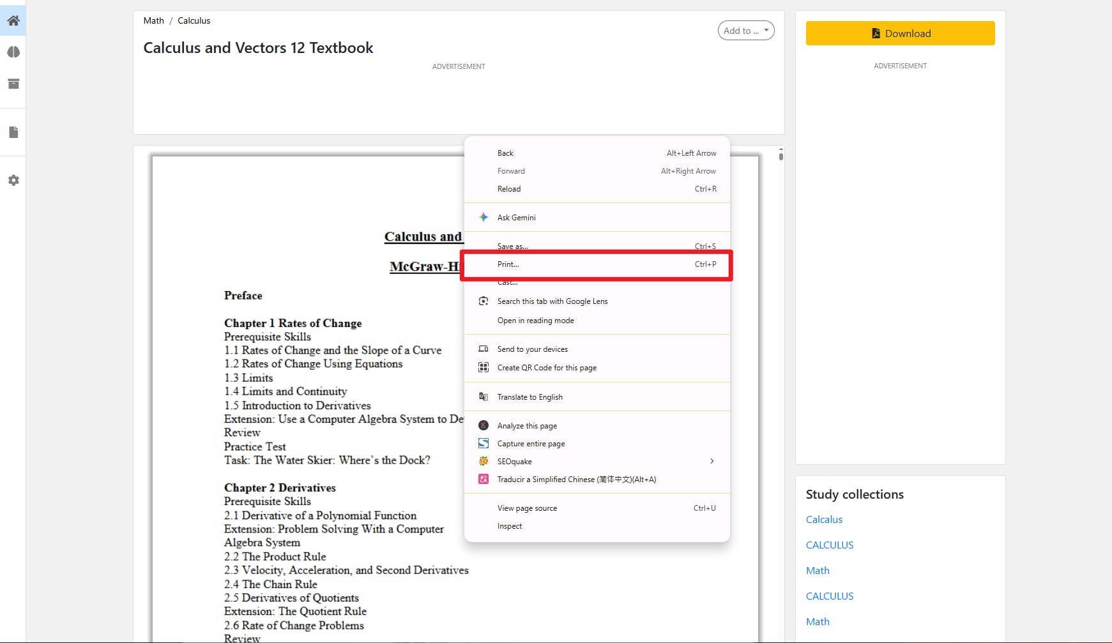Select View page source

point(597,508)
